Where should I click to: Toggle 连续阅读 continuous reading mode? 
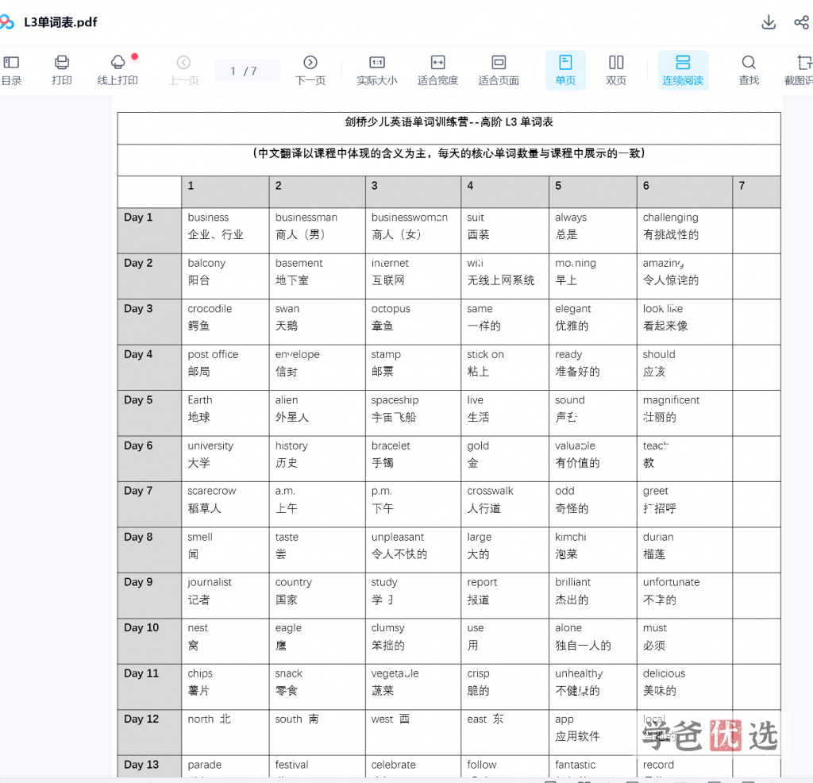click(x=683, y=71)
